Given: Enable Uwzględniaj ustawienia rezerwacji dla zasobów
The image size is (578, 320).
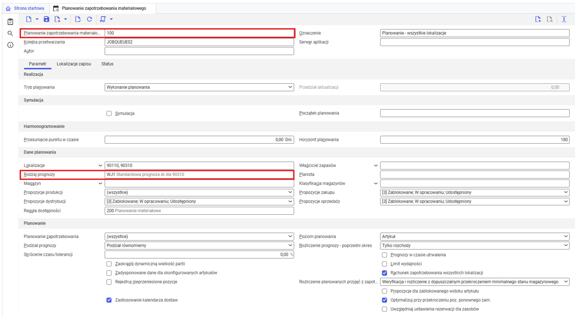Looking at the screenshot, I should coord(384,309).
